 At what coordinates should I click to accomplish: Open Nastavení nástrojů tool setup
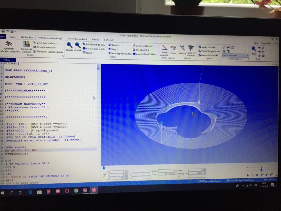(x=191, y=48)
